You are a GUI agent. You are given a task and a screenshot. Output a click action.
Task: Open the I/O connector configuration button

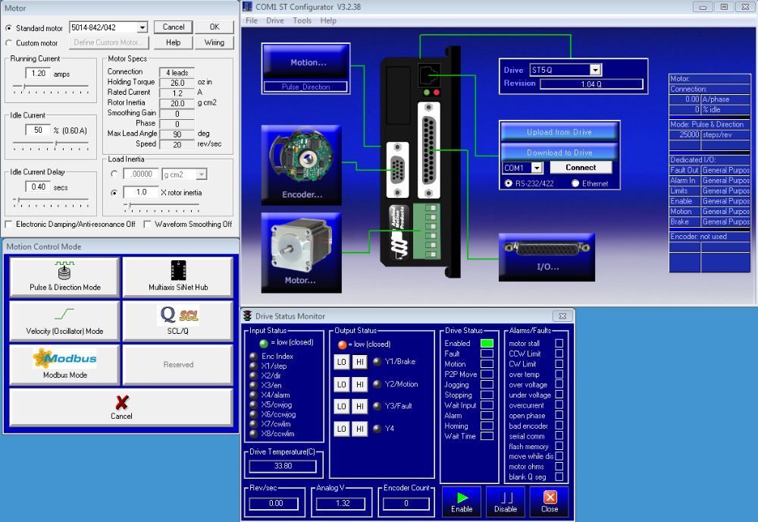547,257
